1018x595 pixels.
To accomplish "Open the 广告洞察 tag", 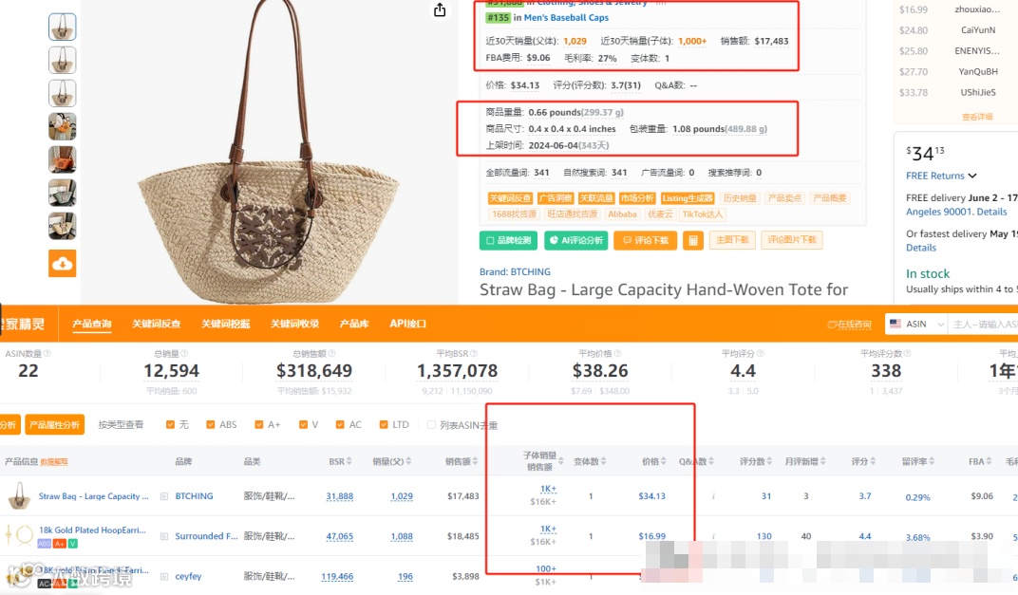I will coord(556,198).
